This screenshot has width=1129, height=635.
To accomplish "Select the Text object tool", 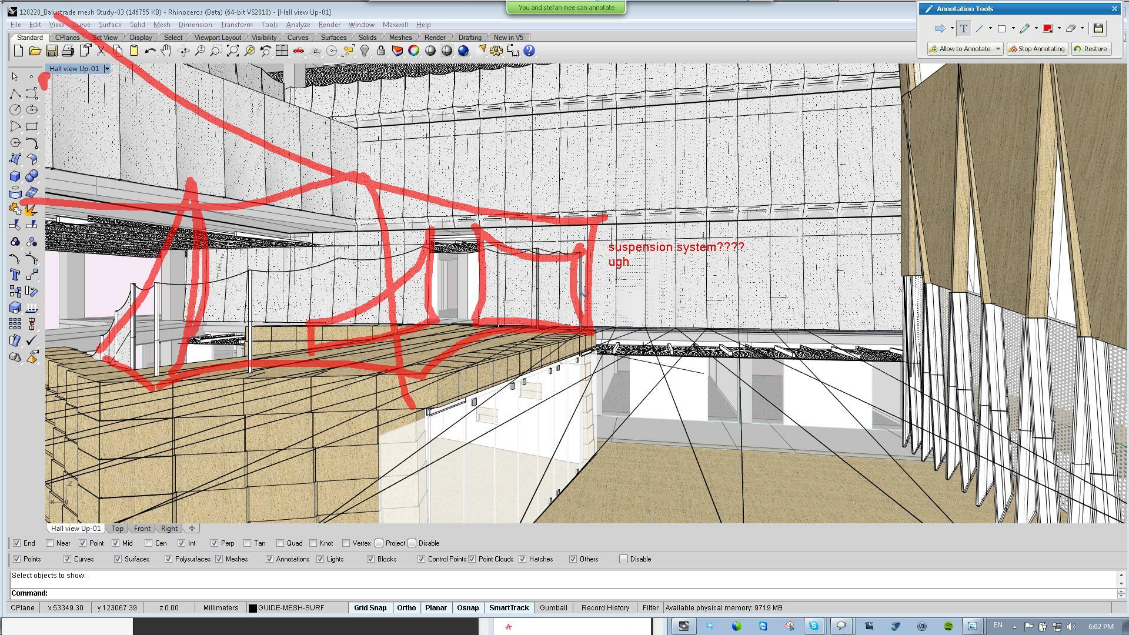I will pos(15,275).
